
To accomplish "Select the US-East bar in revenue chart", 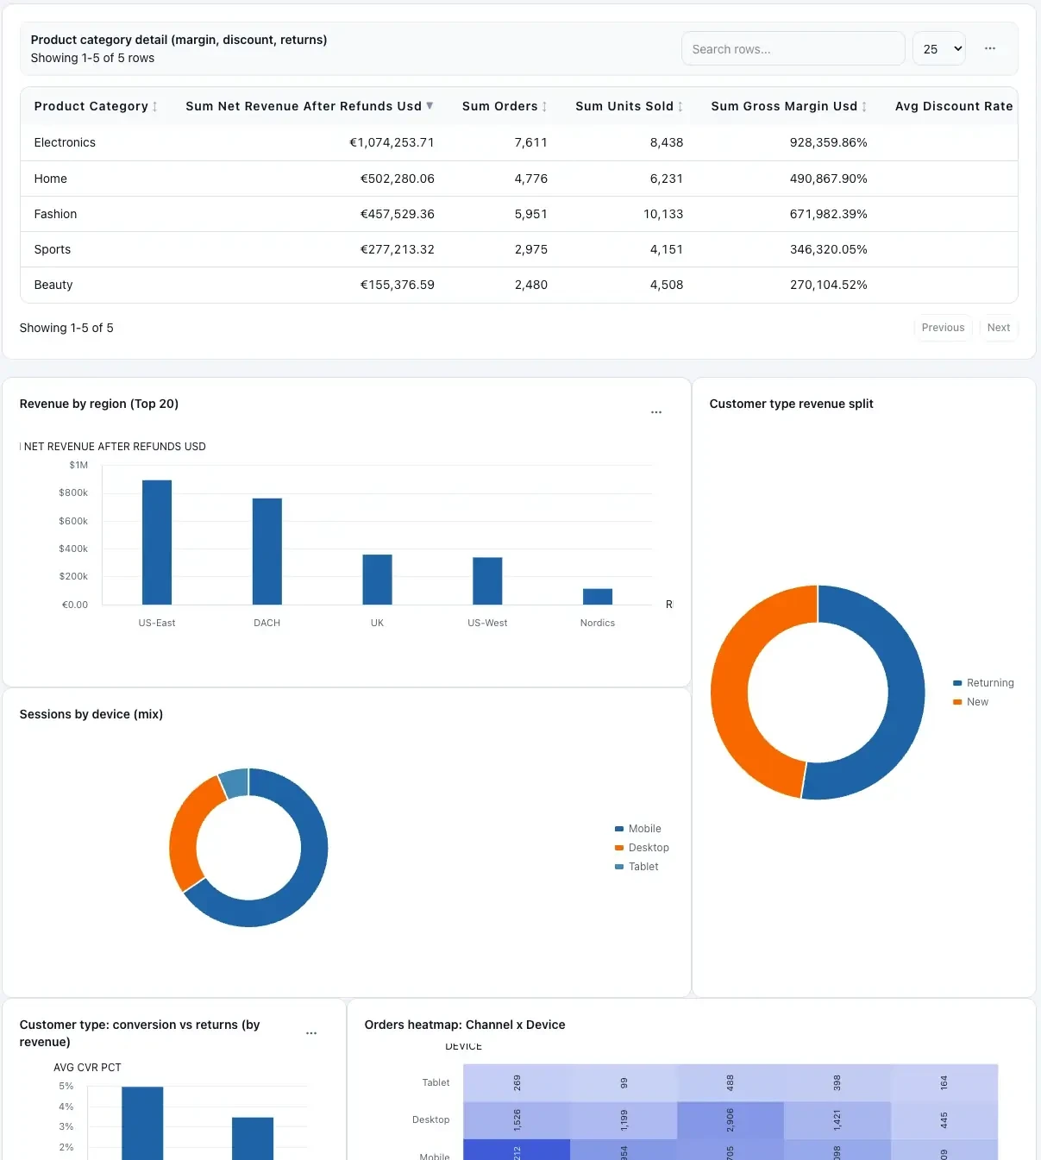I will pyautogui.click(x=156, y=542).
